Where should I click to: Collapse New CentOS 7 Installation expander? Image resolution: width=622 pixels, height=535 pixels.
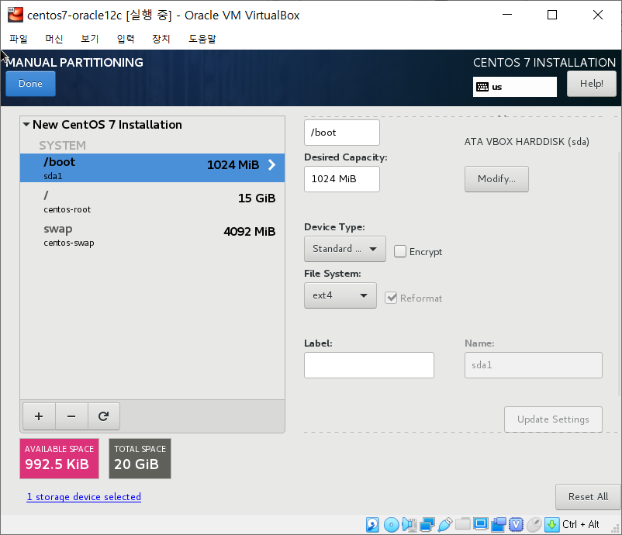pyautogui.click(x=26, y=125)
